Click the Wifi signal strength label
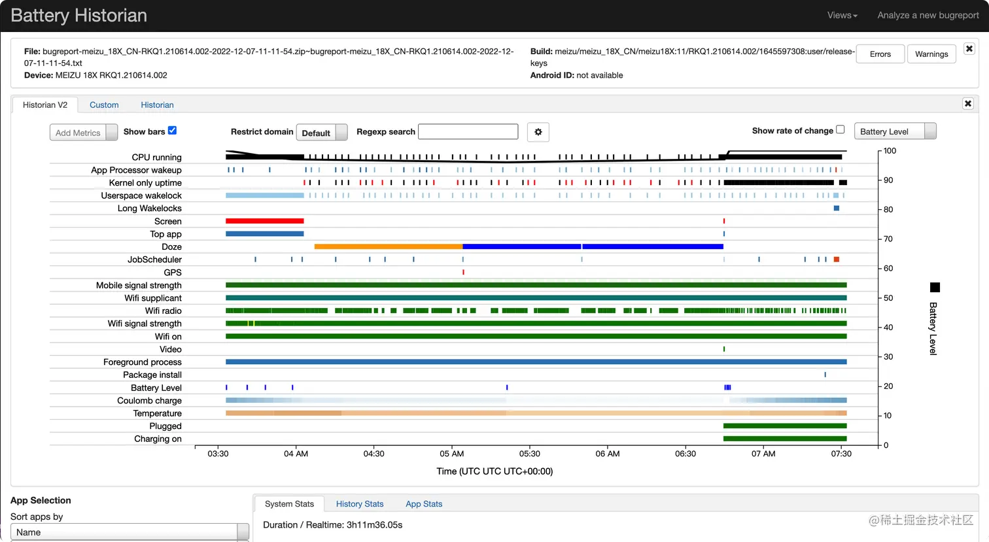Image resolution: width=989 pixels, height=542 pixels. (x=145, y=324)
